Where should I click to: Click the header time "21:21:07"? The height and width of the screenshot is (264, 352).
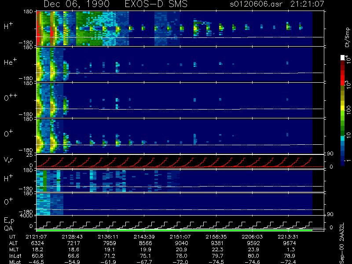(307, 4)
